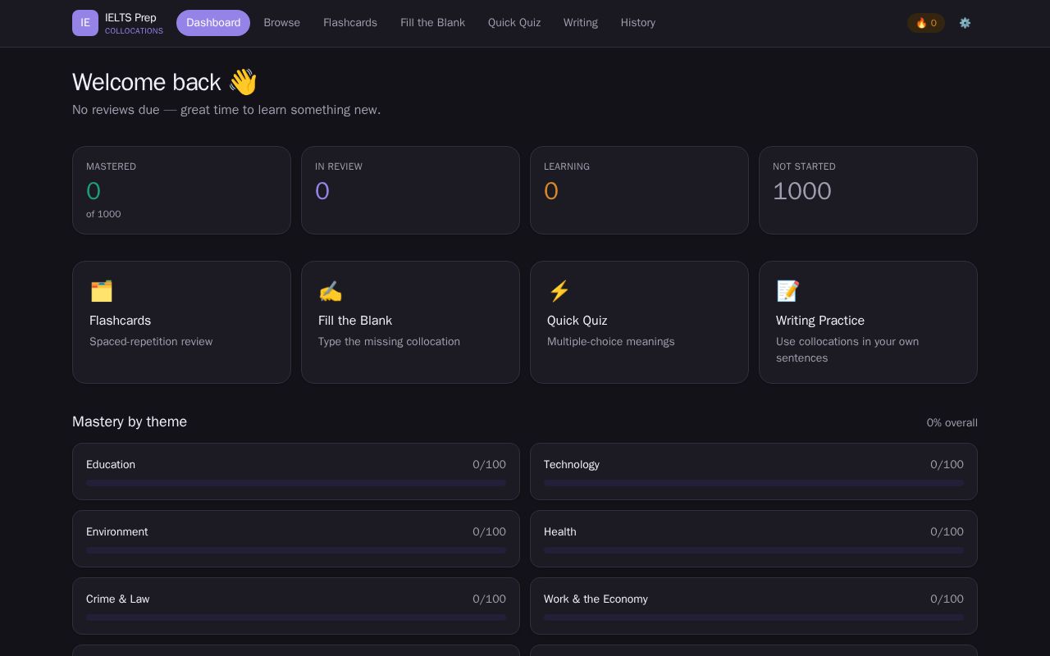Click the Education progress bar

[x=296, y=483]
